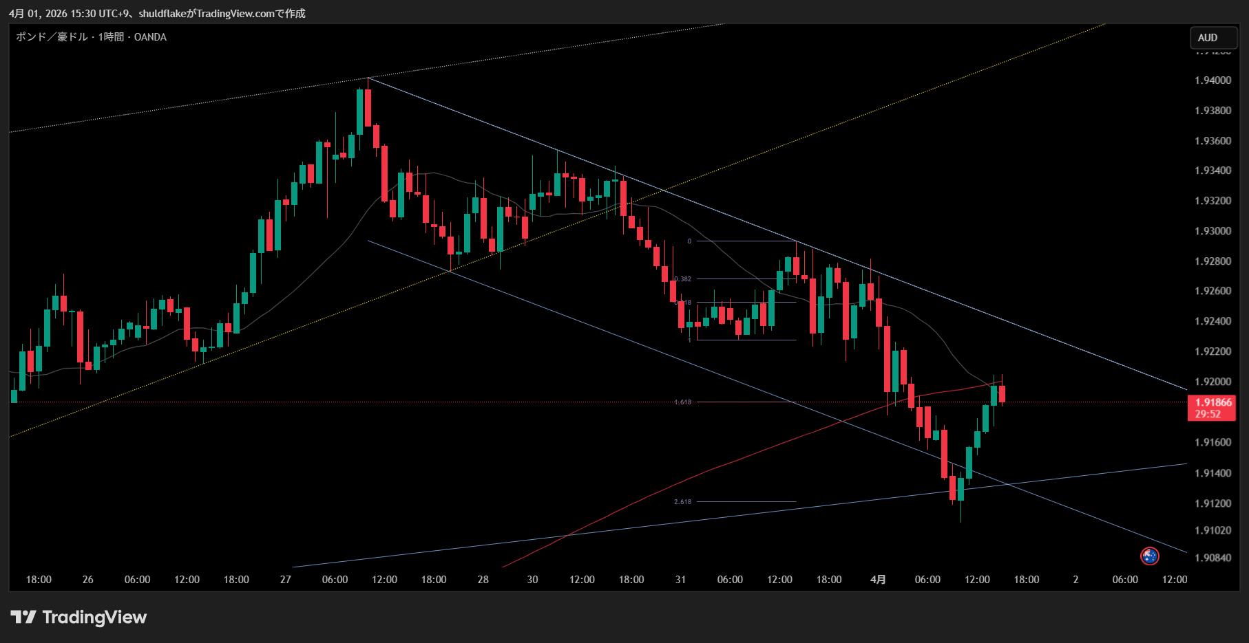Click the 27 date on time axis
This screenshot has height=643, width=1249.
coord(285,580)
